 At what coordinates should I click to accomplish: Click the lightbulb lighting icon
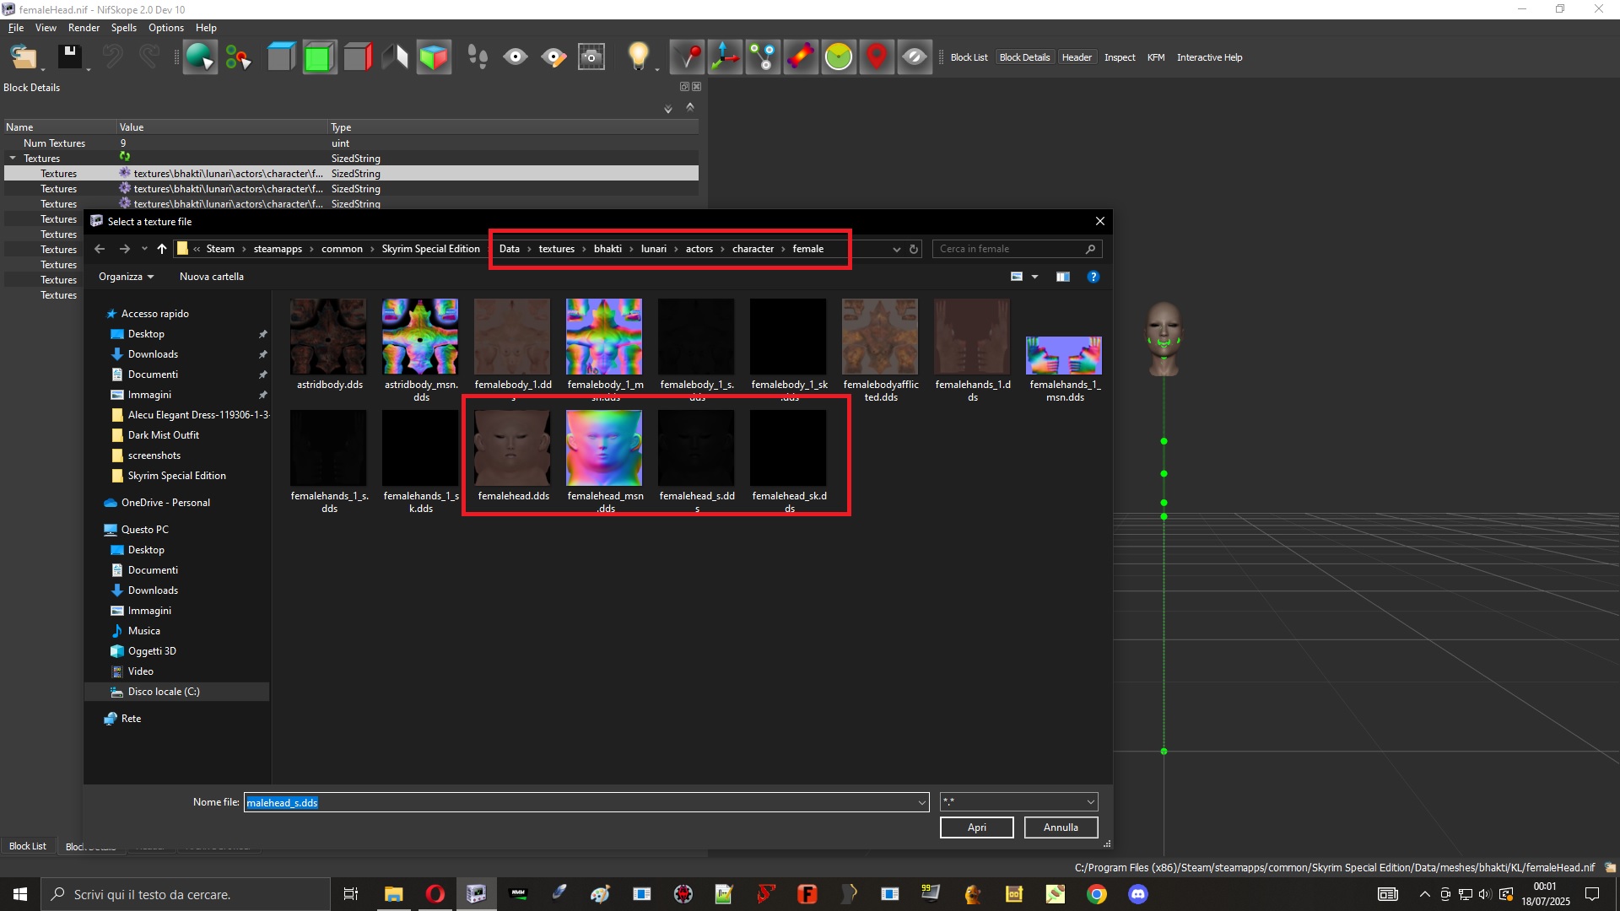pos(639,57)
